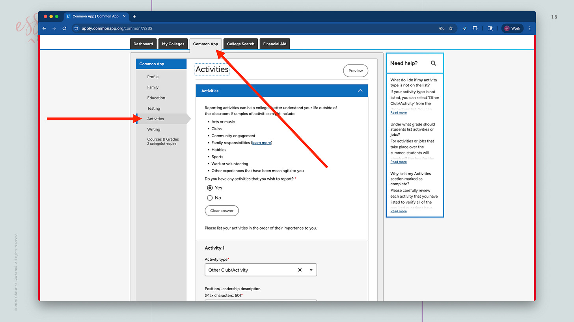Click 'What do I do if my activity type' question
Image resolution: width=574 pixels, height=322 pixels.
point(414,83)
